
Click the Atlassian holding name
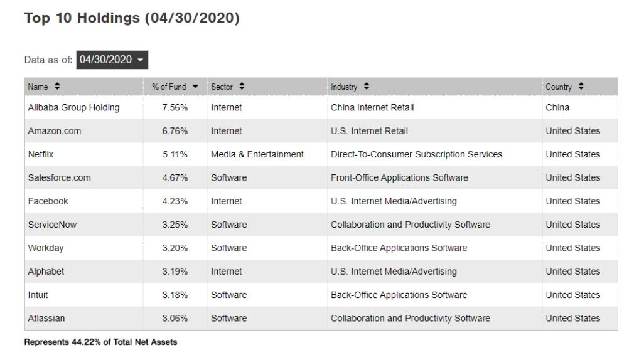click(46, 318)
